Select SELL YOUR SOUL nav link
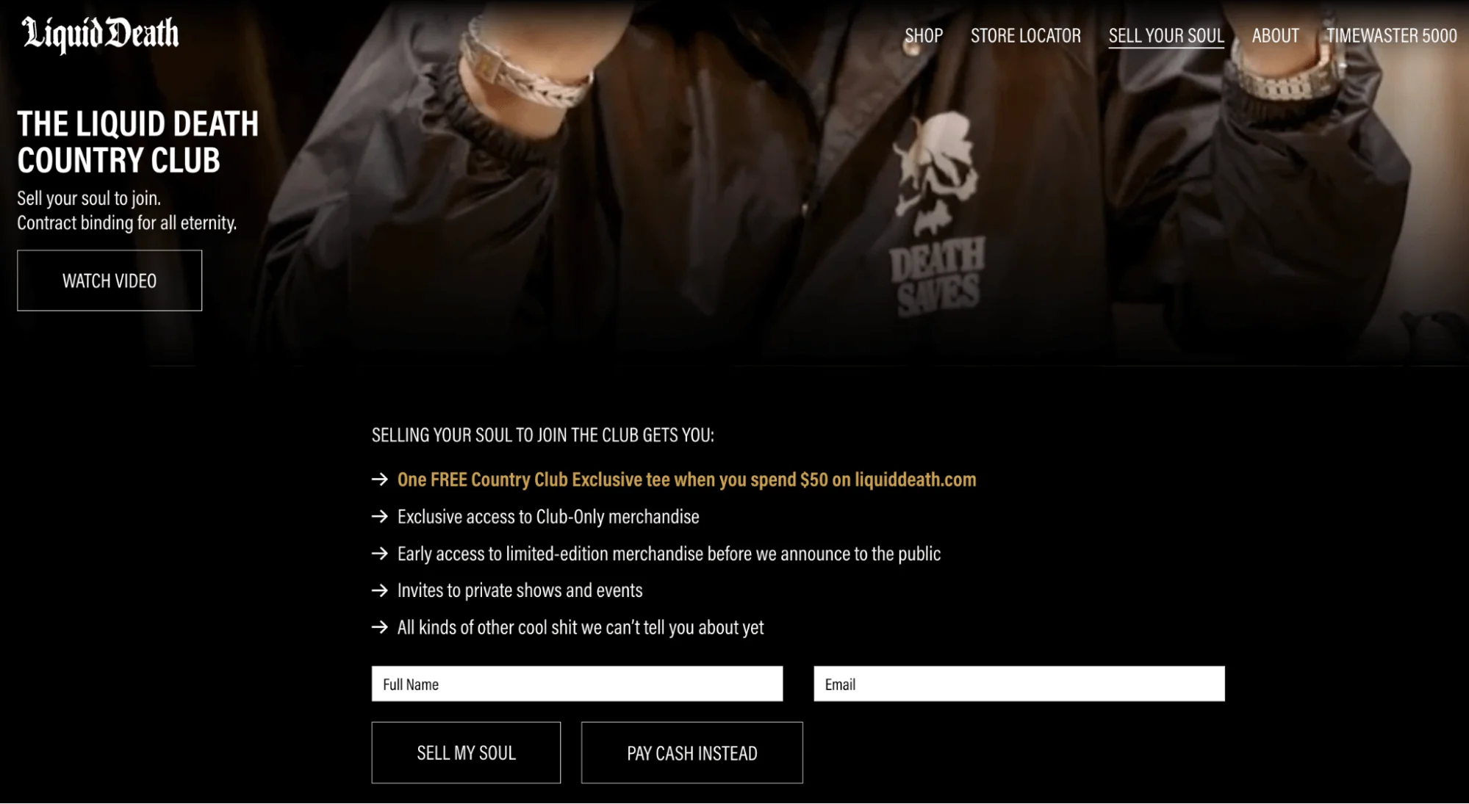The height and width of the screenshot is (804, 1469). (x=1166, y=35)
